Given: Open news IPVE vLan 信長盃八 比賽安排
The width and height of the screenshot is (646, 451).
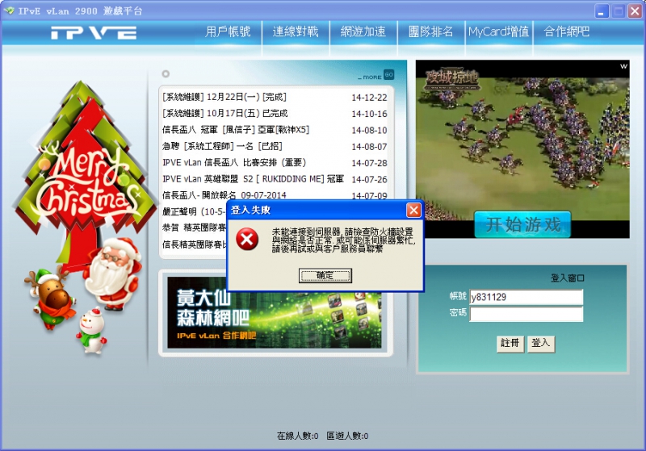Looking at the screenshot, I should pos(234,162).
